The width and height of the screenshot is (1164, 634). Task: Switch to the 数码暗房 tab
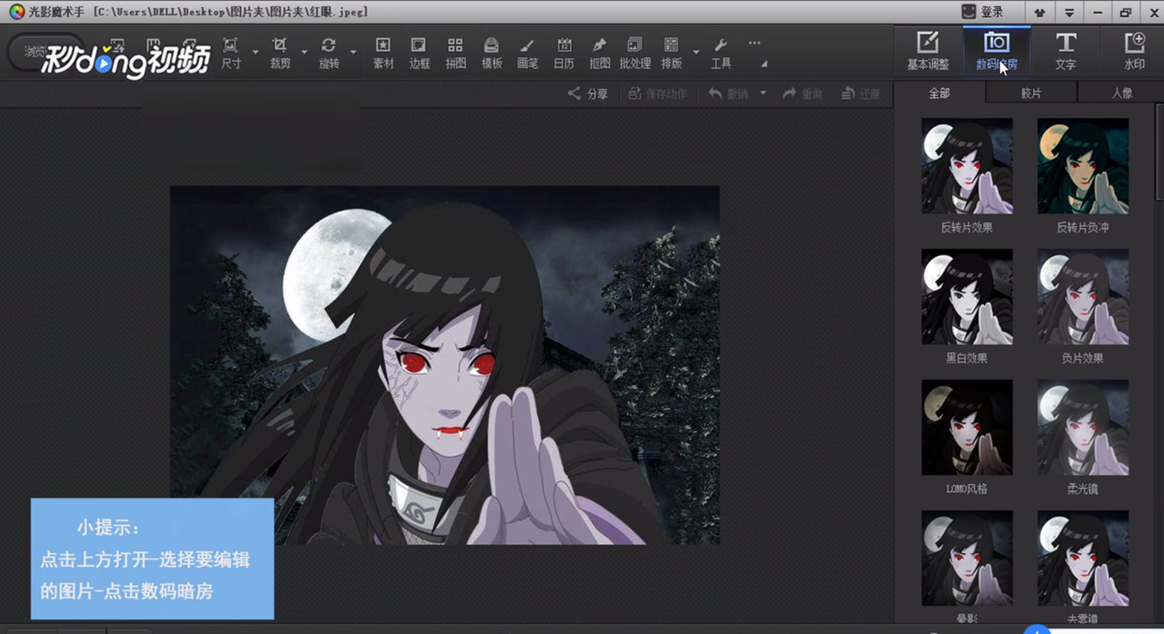coord(997,50)
